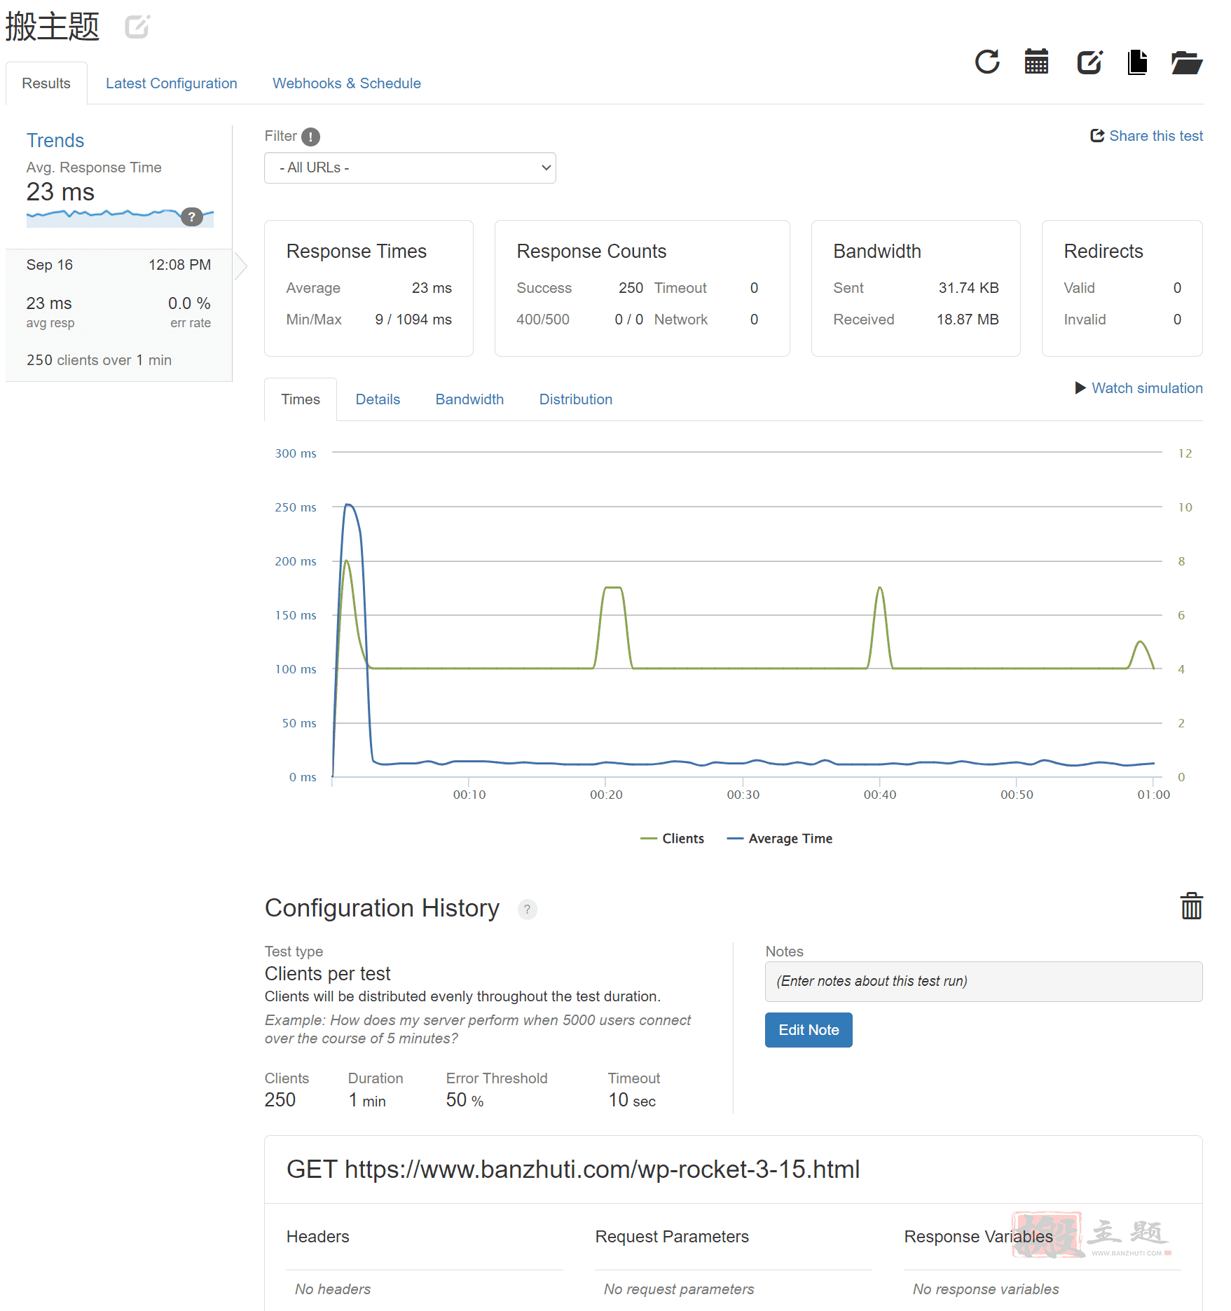Click the Success count 250
Viewport: 1231px width, 1311px height.
pos(631,288)
